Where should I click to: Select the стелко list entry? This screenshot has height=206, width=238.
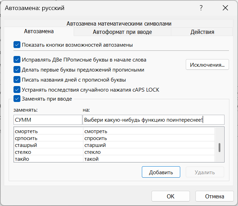coord(48,152)
